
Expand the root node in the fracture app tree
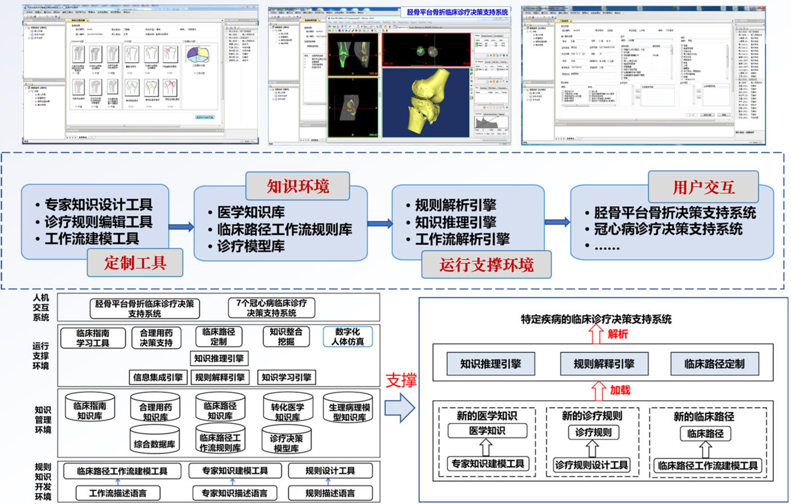click(27, 28)
